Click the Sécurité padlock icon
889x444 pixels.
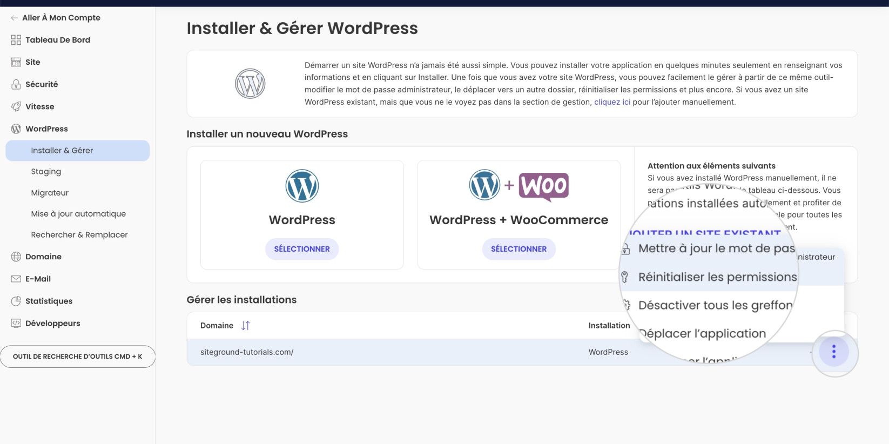click(16, 84)
